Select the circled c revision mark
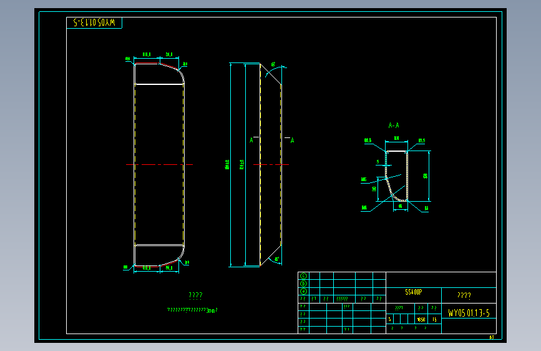 303,275
